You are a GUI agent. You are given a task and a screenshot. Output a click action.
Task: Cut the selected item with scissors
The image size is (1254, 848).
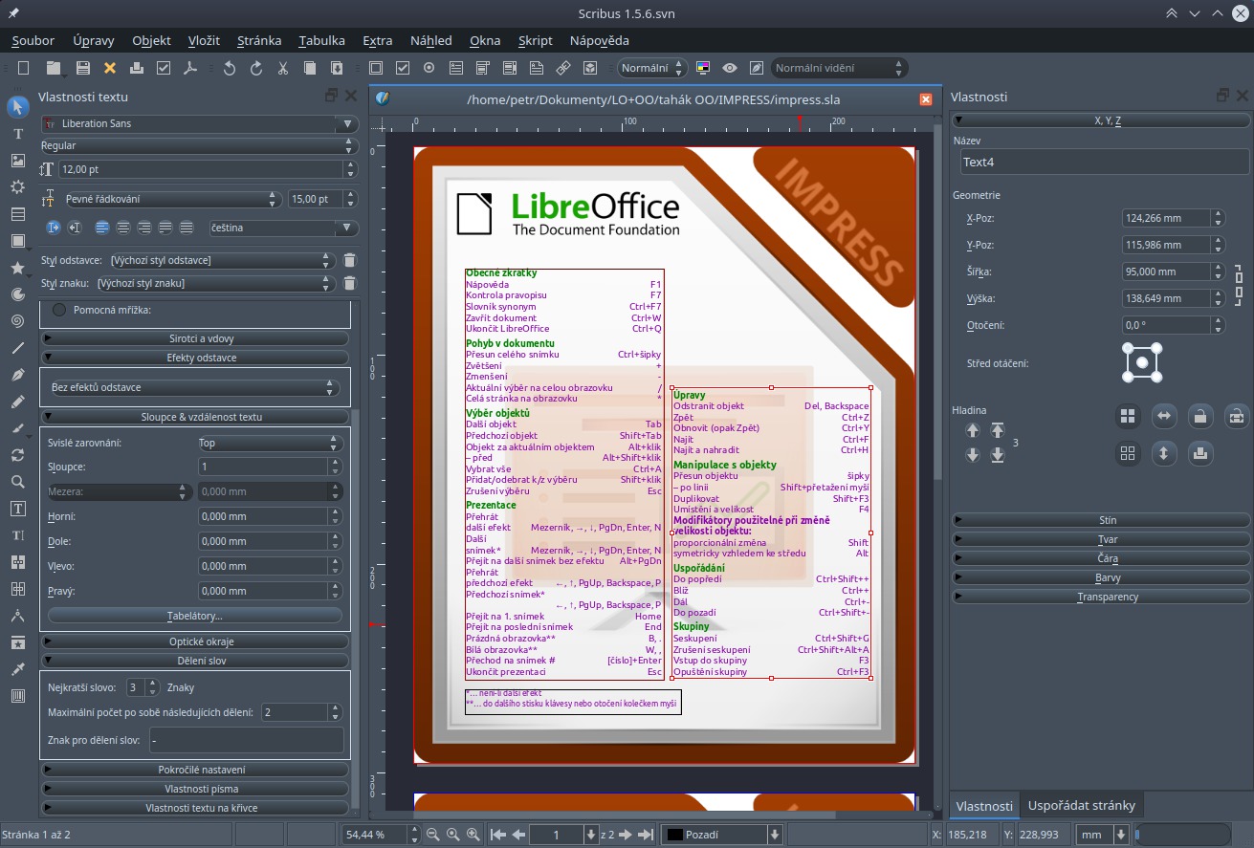click(283, 68)
